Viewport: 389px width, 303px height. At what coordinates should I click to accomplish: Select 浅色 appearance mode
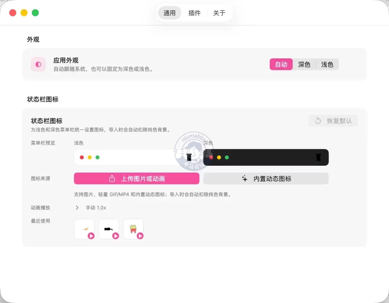click(x=327, y=64)
